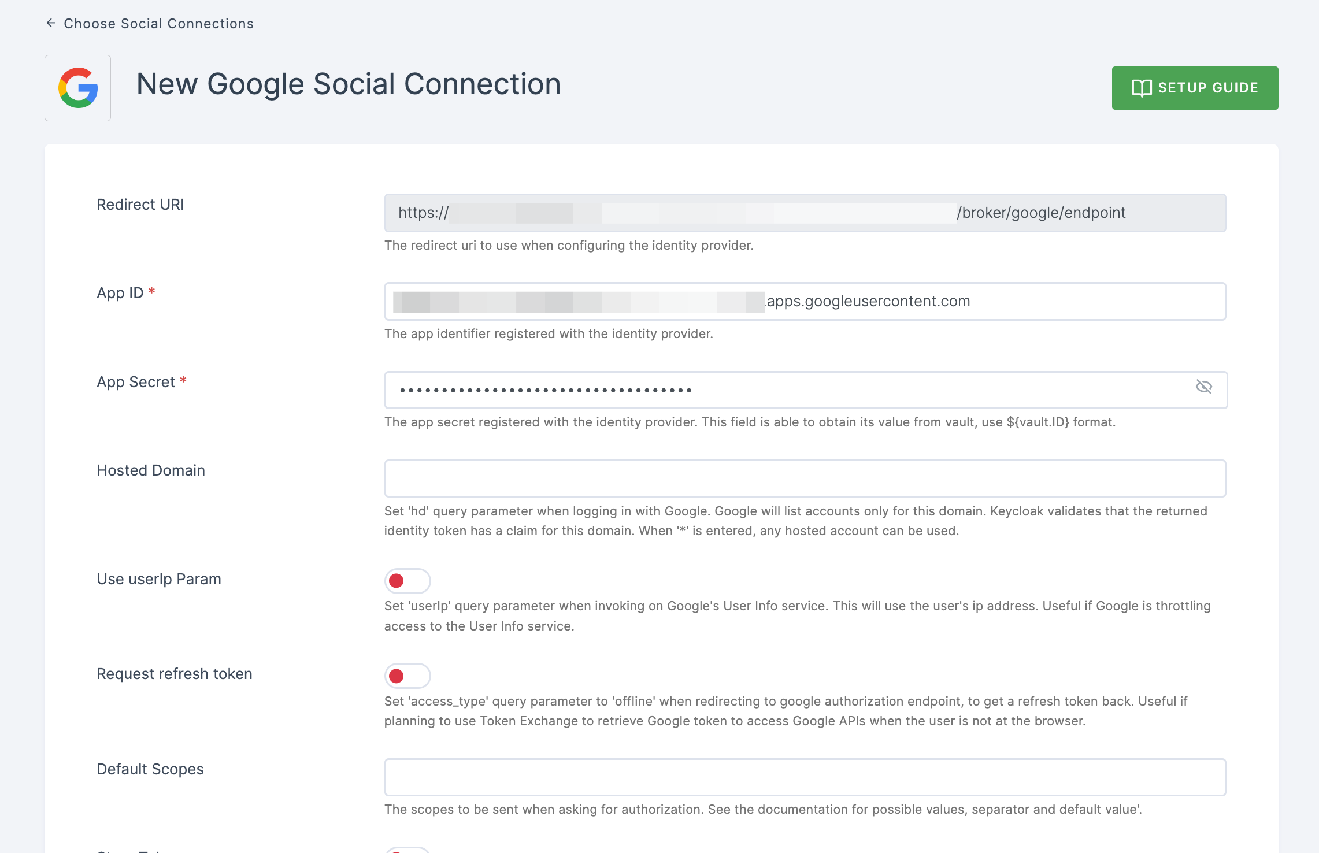Enable the Use userIp Param toggle
This screenshot has height=853, width=1319.
pos(407,581)
